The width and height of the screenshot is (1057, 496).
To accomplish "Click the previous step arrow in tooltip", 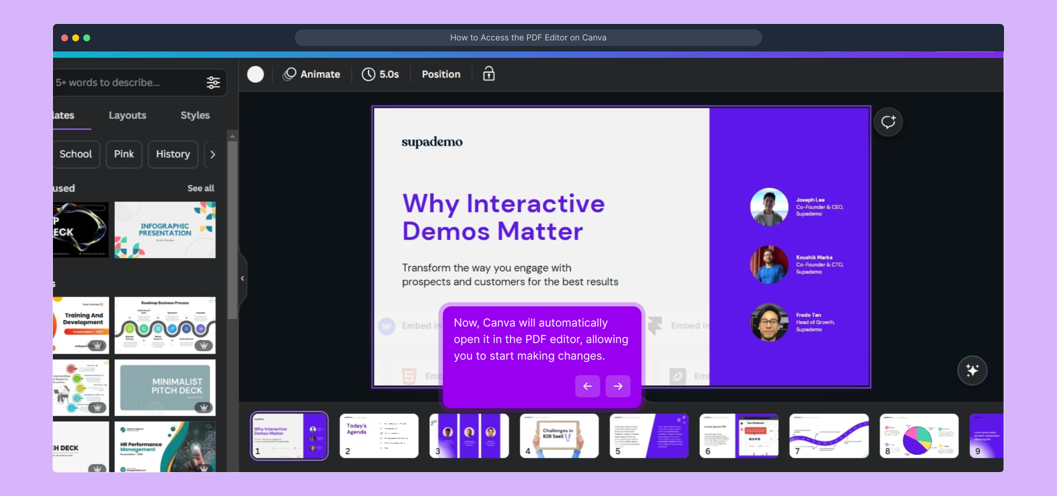I will [587, 386].
